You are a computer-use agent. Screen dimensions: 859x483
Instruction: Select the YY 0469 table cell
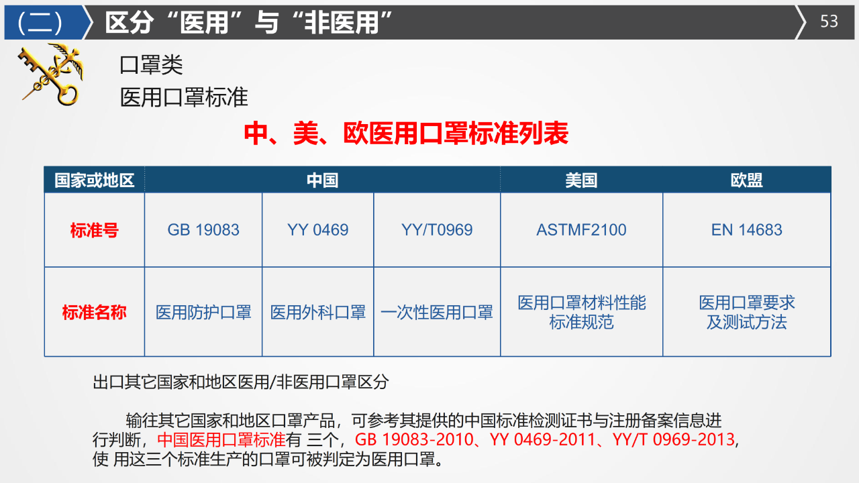tap(317, 230)
